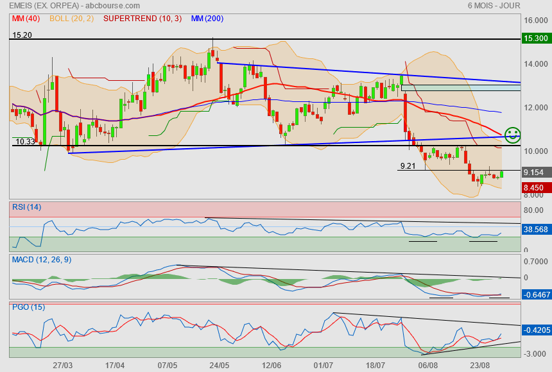Click the 10.33 support level label
552x372 pixels.
(25, 142)
